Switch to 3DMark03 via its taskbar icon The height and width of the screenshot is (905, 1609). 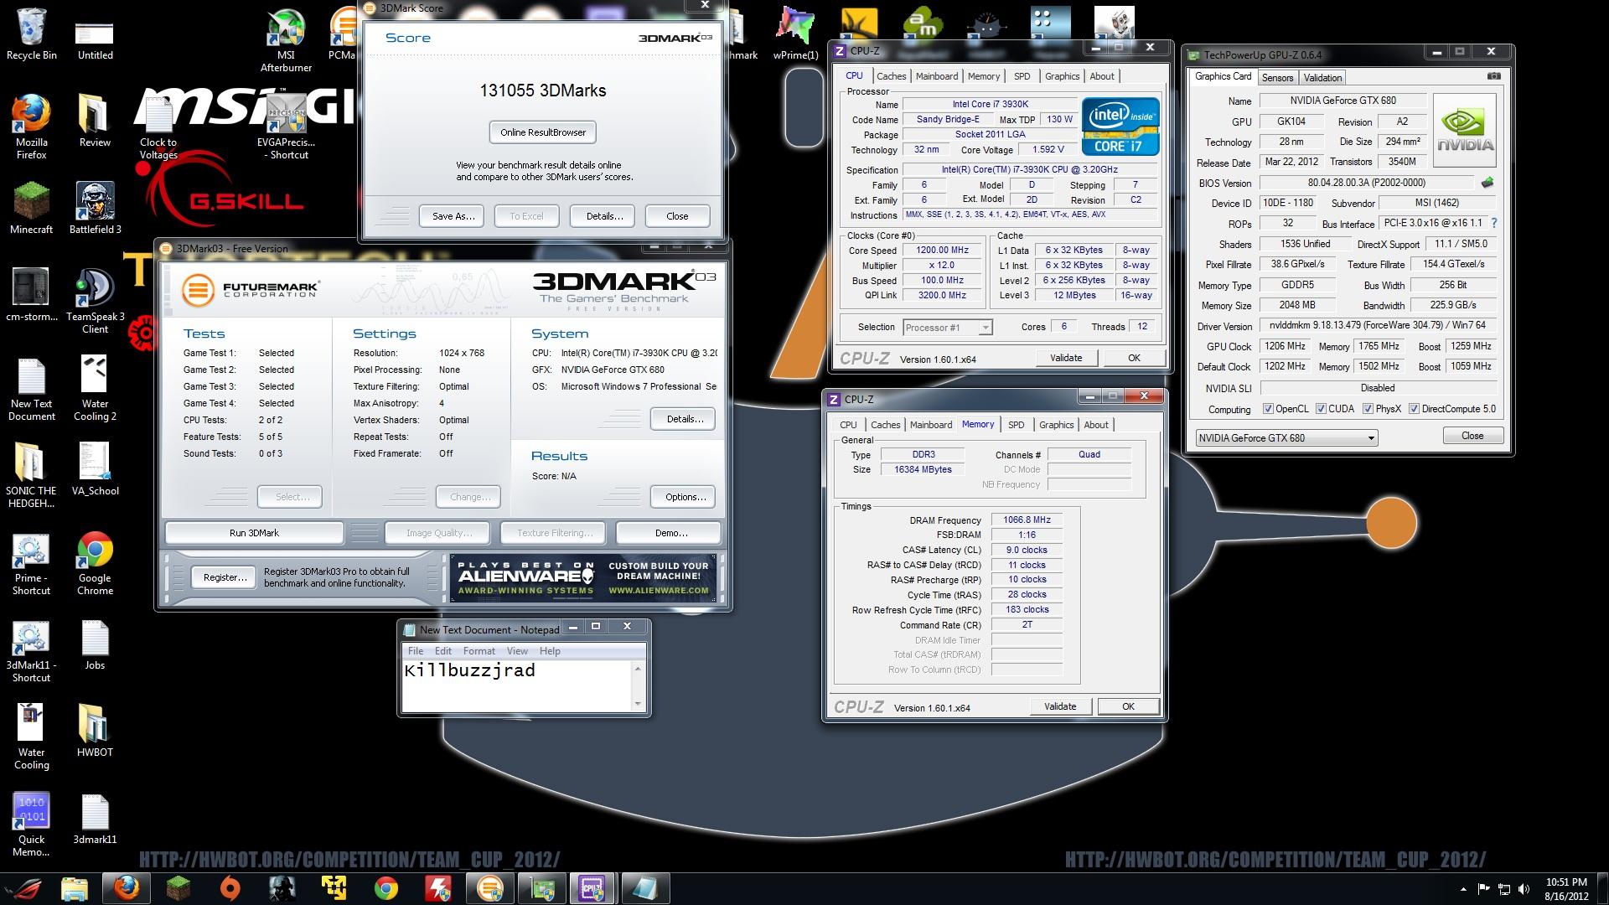[x=489, y=887]
